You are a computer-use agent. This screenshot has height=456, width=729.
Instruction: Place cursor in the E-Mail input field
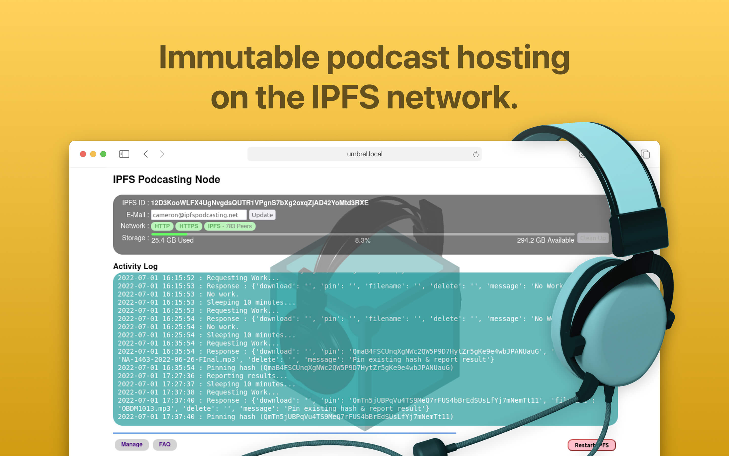[199, 215]
